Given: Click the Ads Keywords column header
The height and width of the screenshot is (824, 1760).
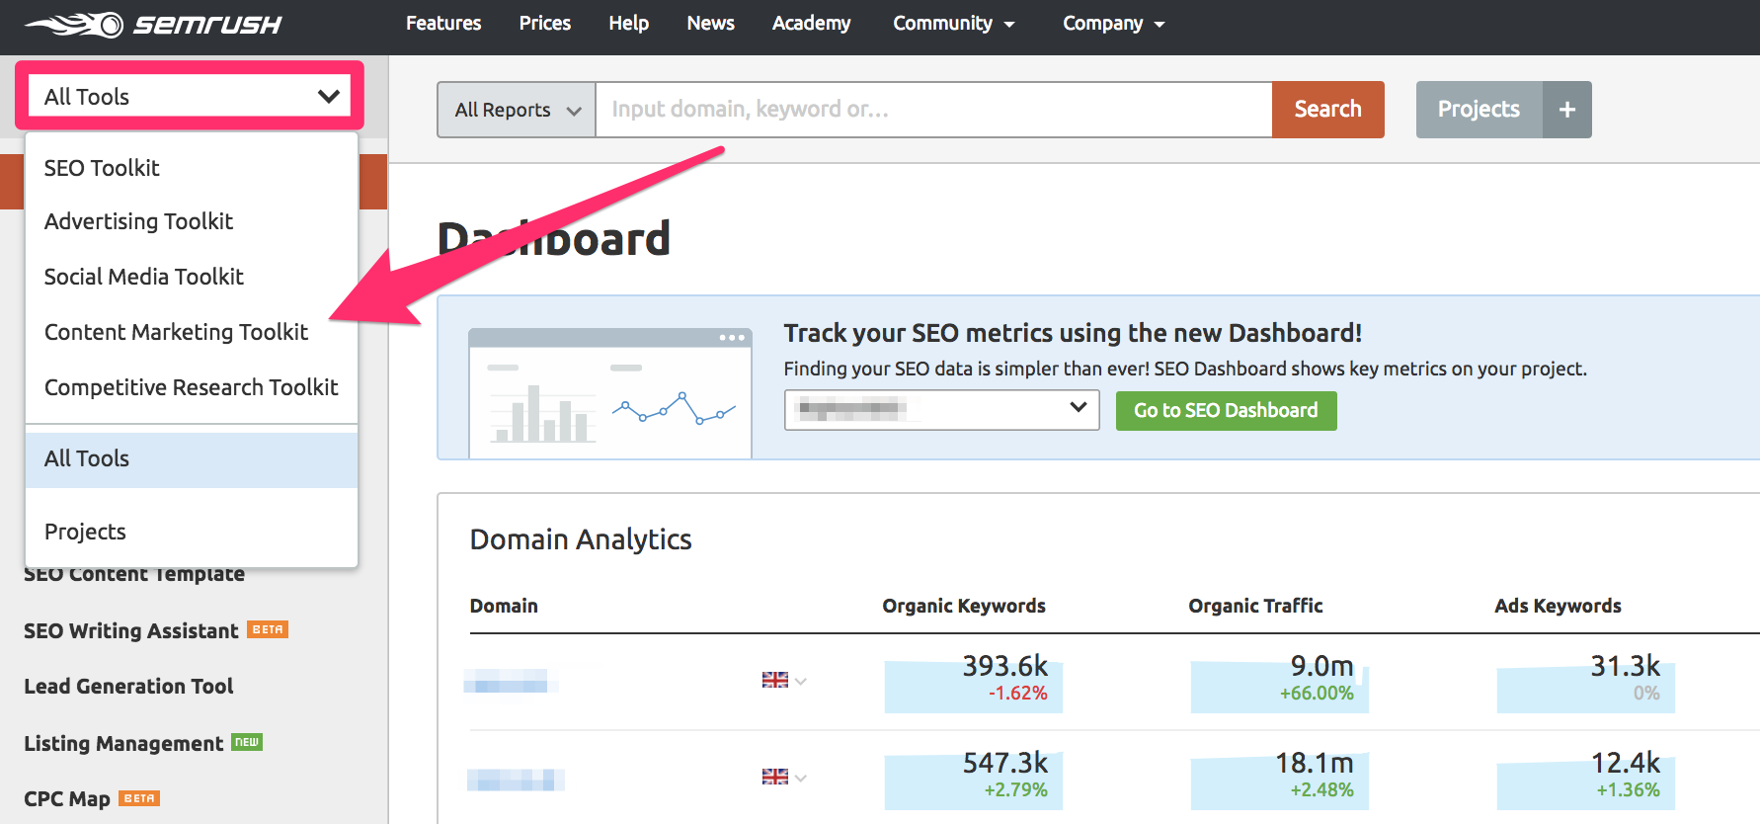Looking at the screenshot, I should point(1558,606).
